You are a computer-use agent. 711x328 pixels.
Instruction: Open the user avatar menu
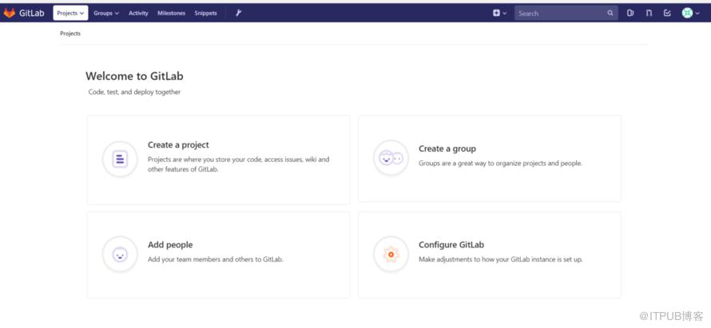[691, 13]
